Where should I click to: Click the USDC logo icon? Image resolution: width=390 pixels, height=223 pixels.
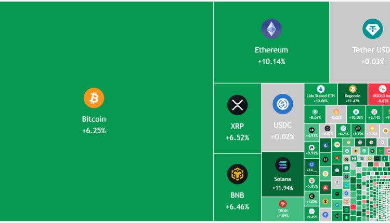click(283, 105)
